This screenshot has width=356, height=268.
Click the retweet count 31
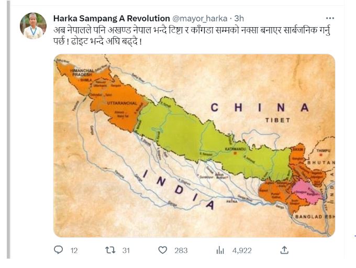[126, 251]
